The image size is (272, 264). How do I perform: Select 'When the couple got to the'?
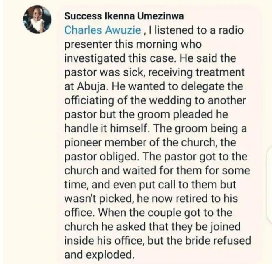pos(165,213)
